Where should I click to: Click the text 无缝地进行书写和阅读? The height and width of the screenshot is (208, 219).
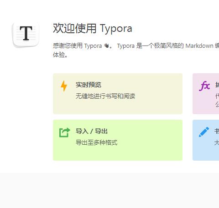coord(105,96)
